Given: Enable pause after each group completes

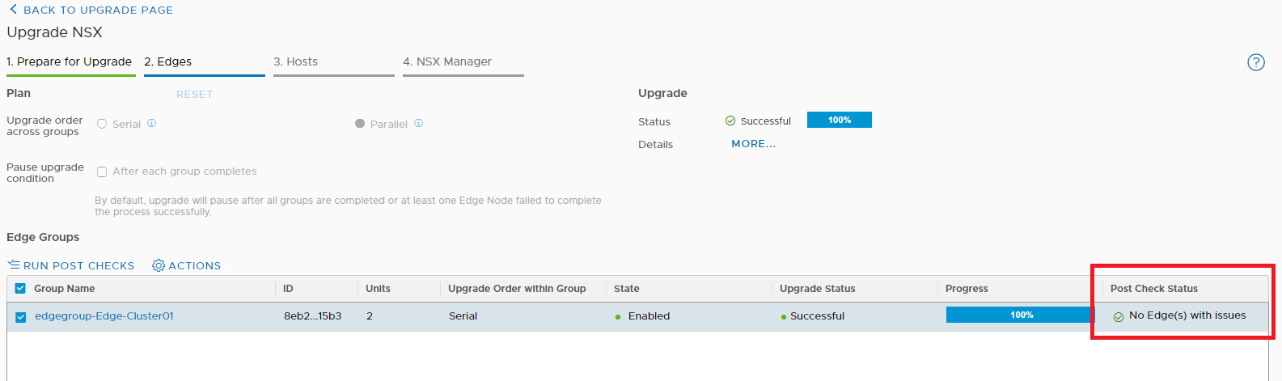Looking at the screenshot, I should [102, 171].
